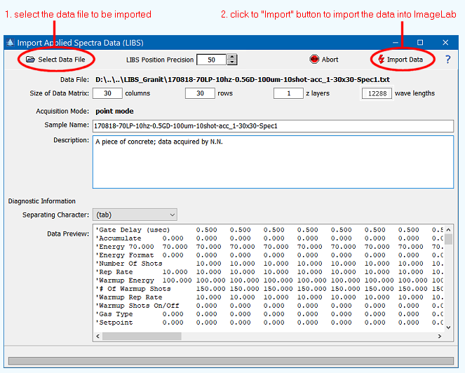Click the Data Preview scroll right arrow
The height and width of the screenshot is (373, 465).
click(x=440, y=337)
